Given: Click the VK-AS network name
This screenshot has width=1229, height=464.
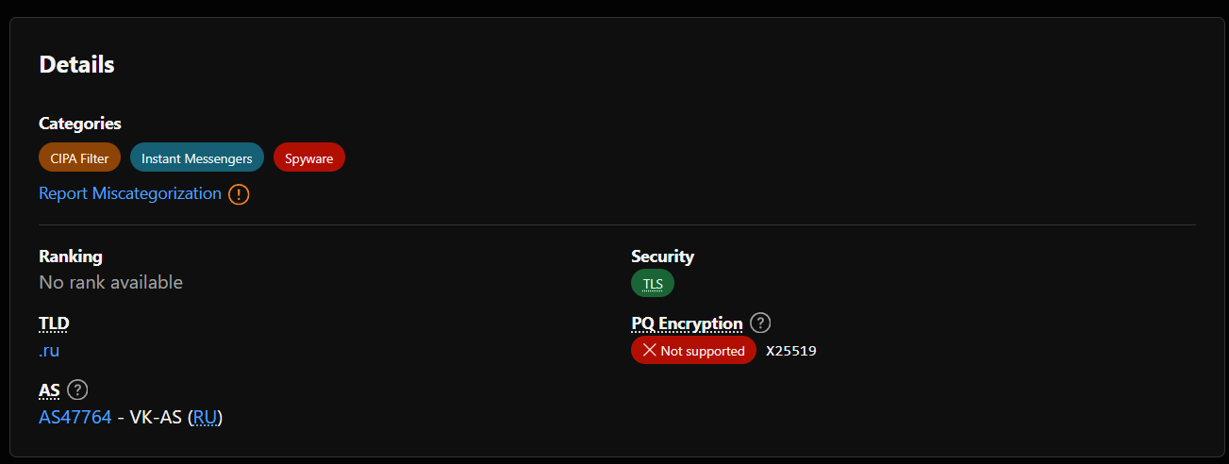Looking at the screenshot, I should click(x=155, y=417).
